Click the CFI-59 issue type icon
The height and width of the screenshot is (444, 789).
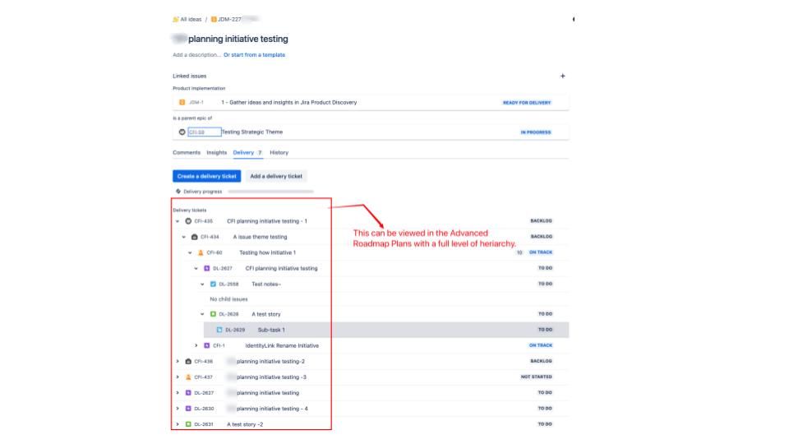182,132
